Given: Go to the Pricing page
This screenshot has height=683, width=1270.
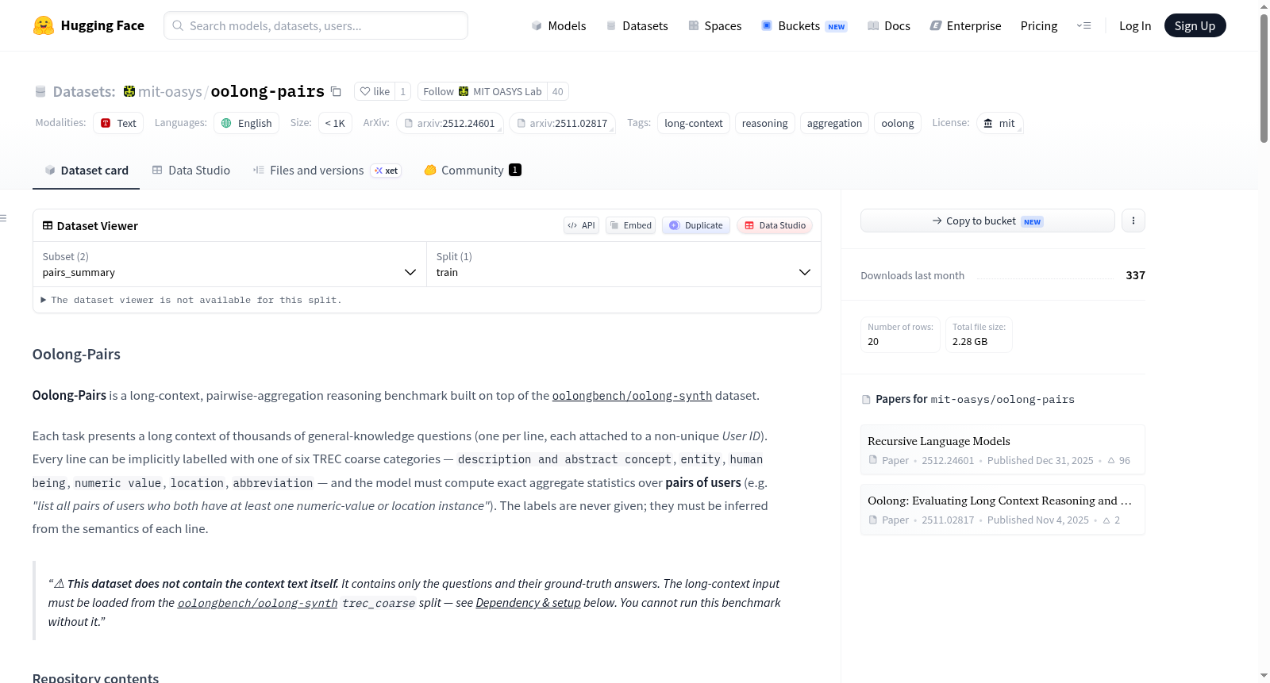Looking at the screenshot, I should point(1039,26).
